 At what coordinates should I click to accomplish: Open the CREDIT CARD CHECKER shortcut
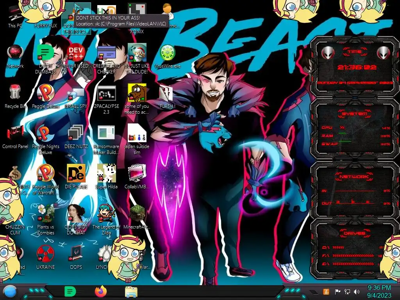pos(106,59)
